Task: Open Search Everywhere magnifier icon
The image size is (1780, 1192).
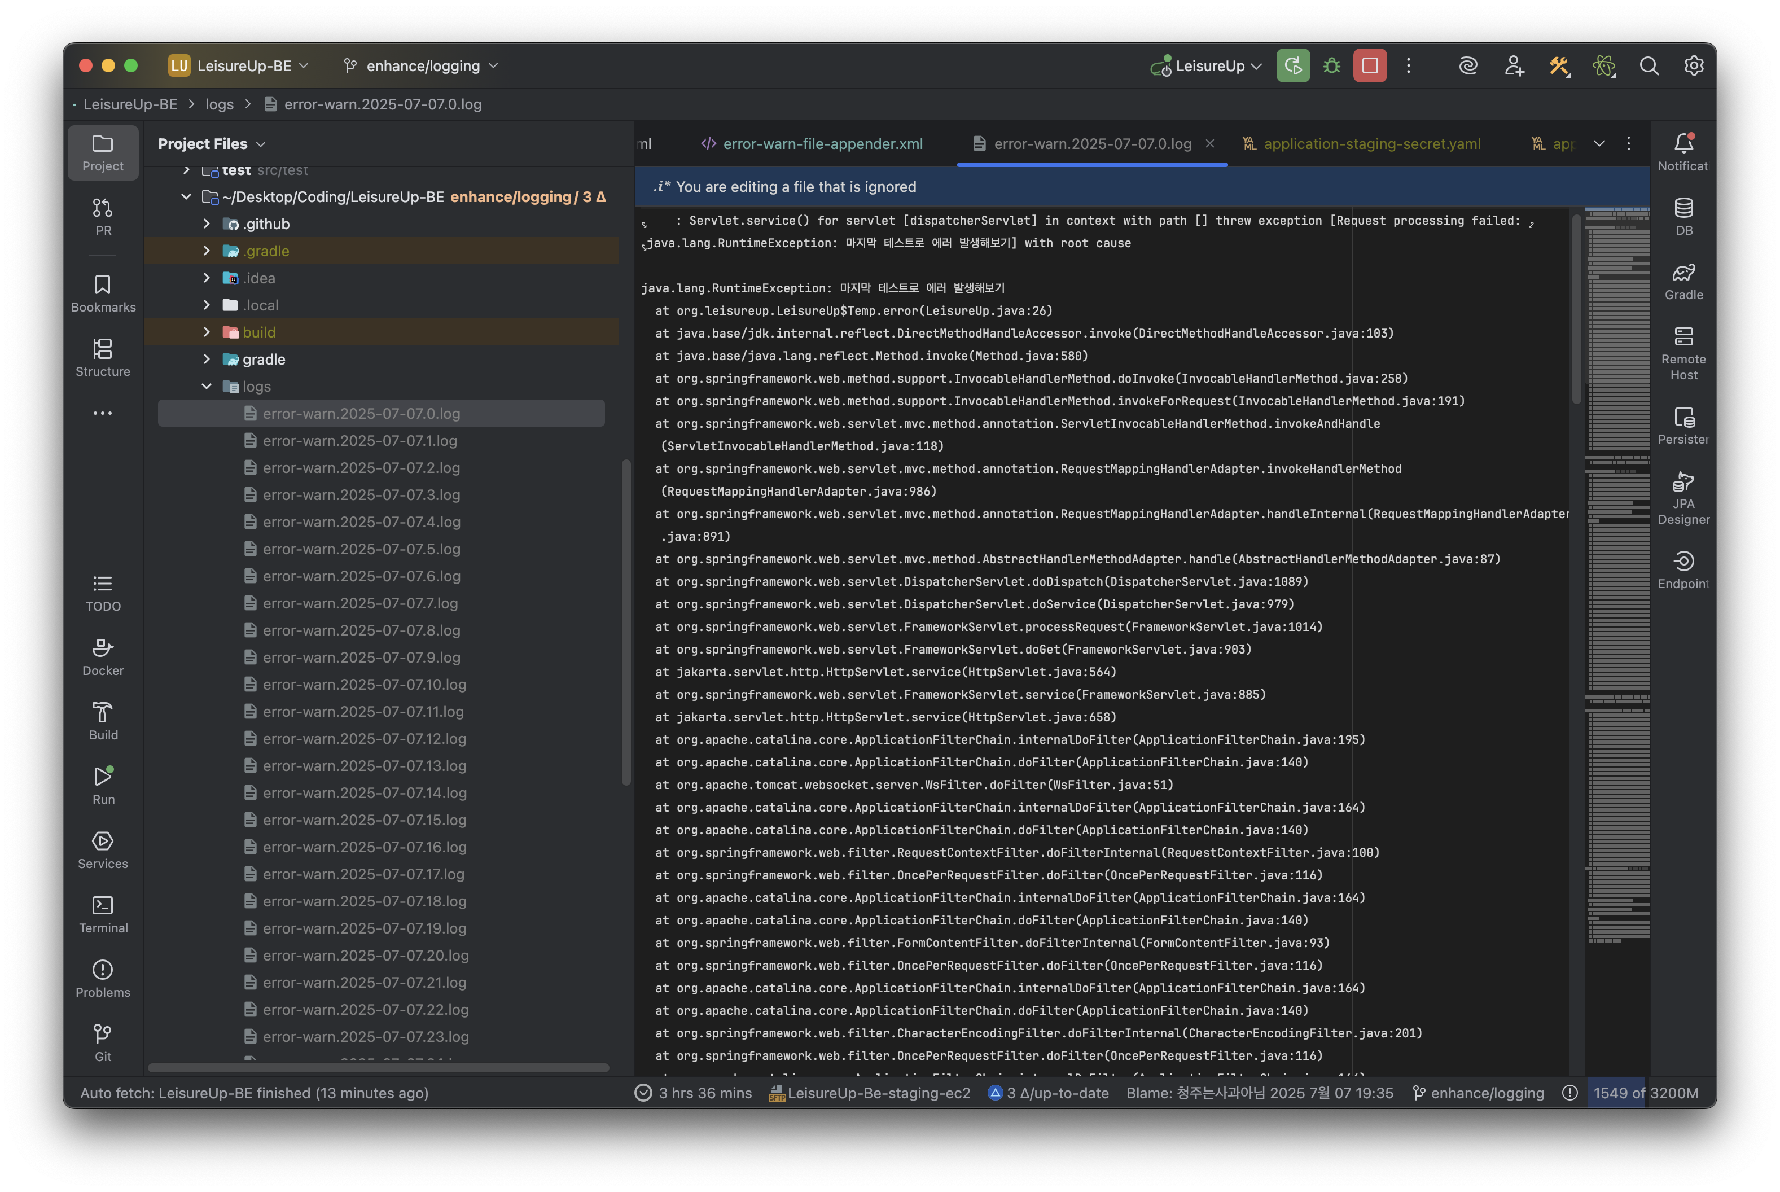Action: [1649, 66]
